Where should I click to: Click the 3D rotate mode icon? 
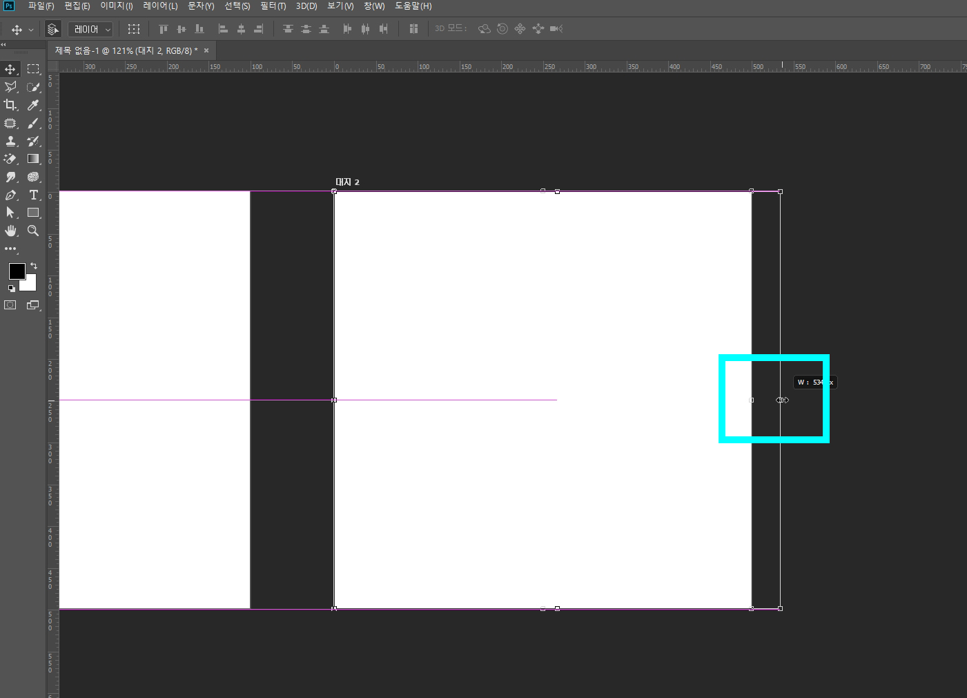click(x=485, y=29)
